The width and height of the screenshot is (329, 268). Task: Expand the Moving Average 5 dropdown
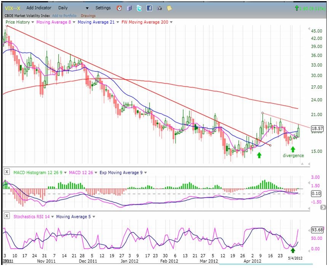pos(94,217)
